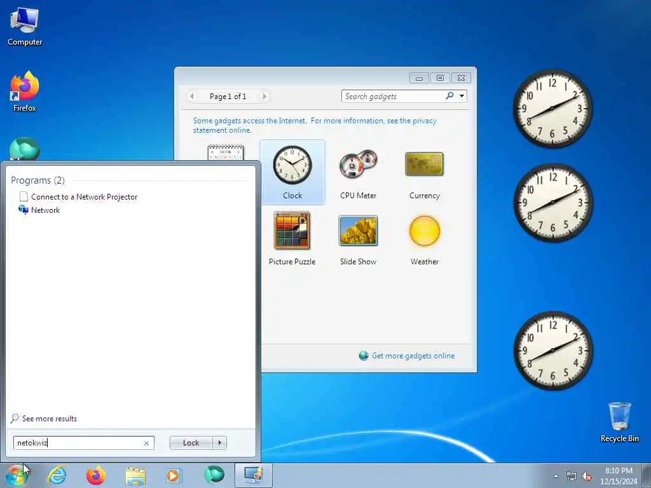This screenshot has height=488, width=651.
Task: Show hidden tray icons arrow
Action: tap(556, 477)
